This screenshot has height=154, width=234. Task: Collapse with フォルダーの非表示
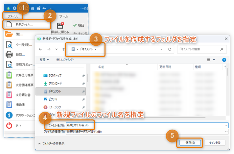(51, 143)
